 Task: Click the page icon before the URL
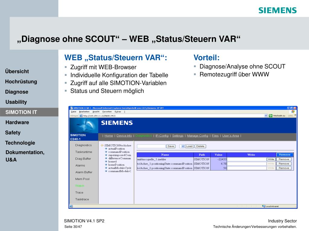coord(81,116)
